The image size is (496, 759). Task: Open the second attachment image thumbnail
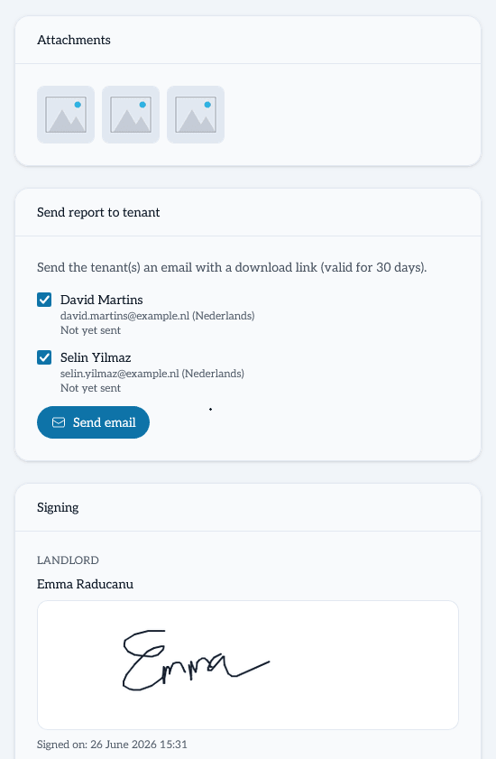coord(131,115)
